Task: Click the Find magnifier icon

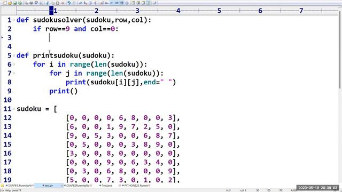Action: 80,3
